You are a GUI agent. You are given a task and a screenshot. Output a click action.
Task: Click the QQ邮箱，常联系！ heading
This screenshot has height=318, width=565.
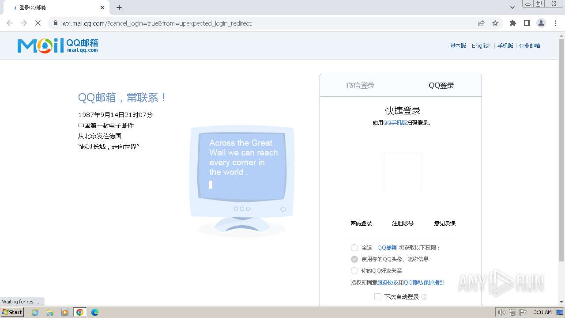122,98
